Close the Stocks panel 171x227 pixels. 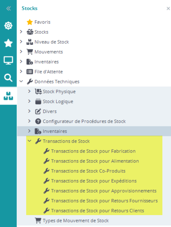coord(168,9)
